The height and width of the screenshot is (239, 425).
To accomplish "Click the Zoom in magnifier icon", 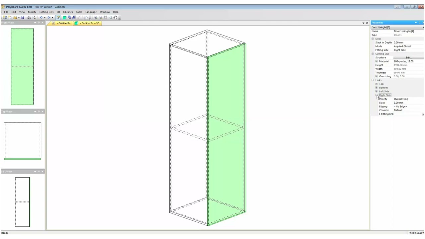I will (96, 18).
